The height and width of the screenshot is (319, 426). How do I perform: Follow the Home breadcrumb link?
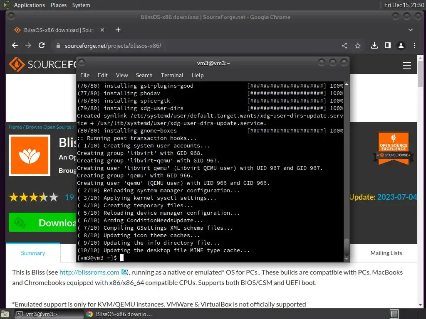tap(15, 127)
